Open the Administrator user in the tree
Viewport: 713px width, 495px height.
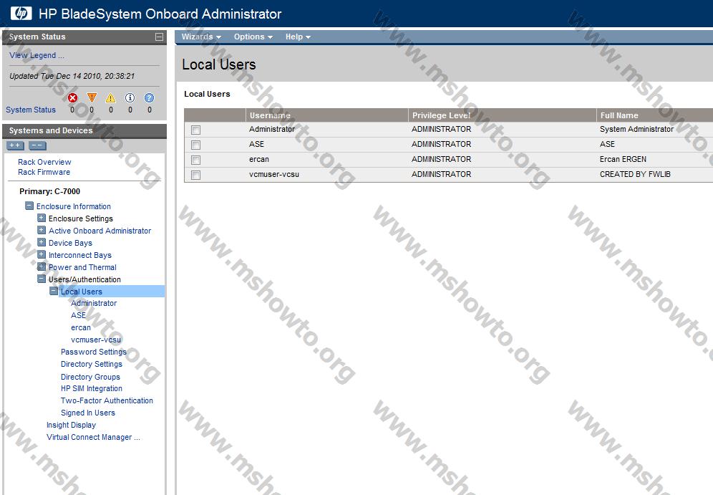94,303
